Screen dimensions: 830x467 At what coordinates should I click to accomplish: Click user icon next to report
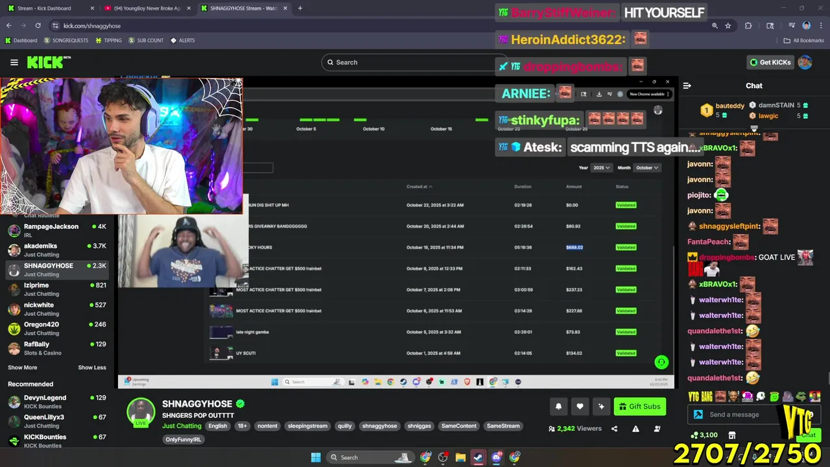tap(657, 429)
